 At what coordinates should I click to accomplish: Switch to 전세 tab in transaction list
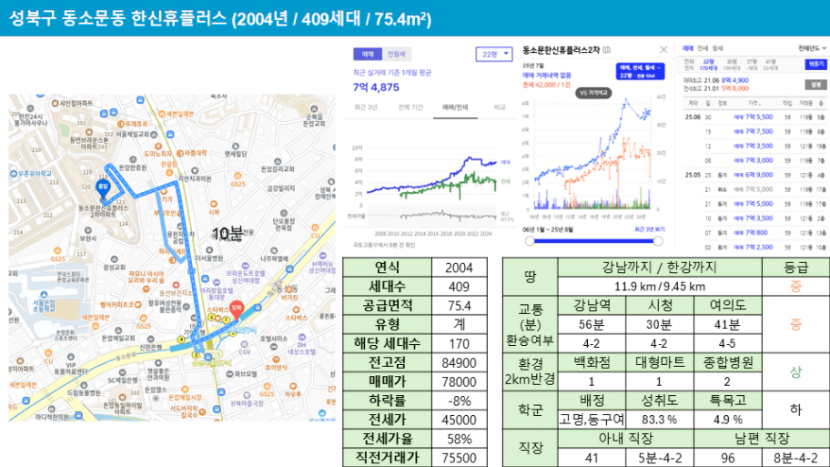coord(703,48)
